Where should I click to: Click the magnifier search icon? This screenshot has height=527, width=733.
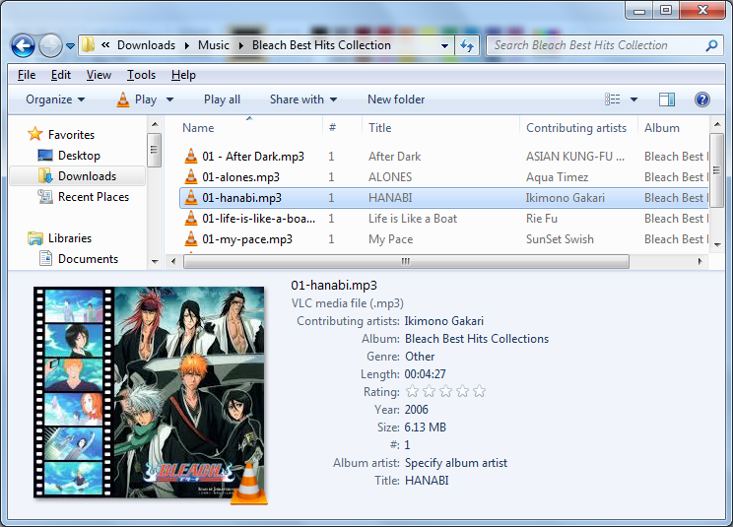pyautogui.click(x=712, y=45)
